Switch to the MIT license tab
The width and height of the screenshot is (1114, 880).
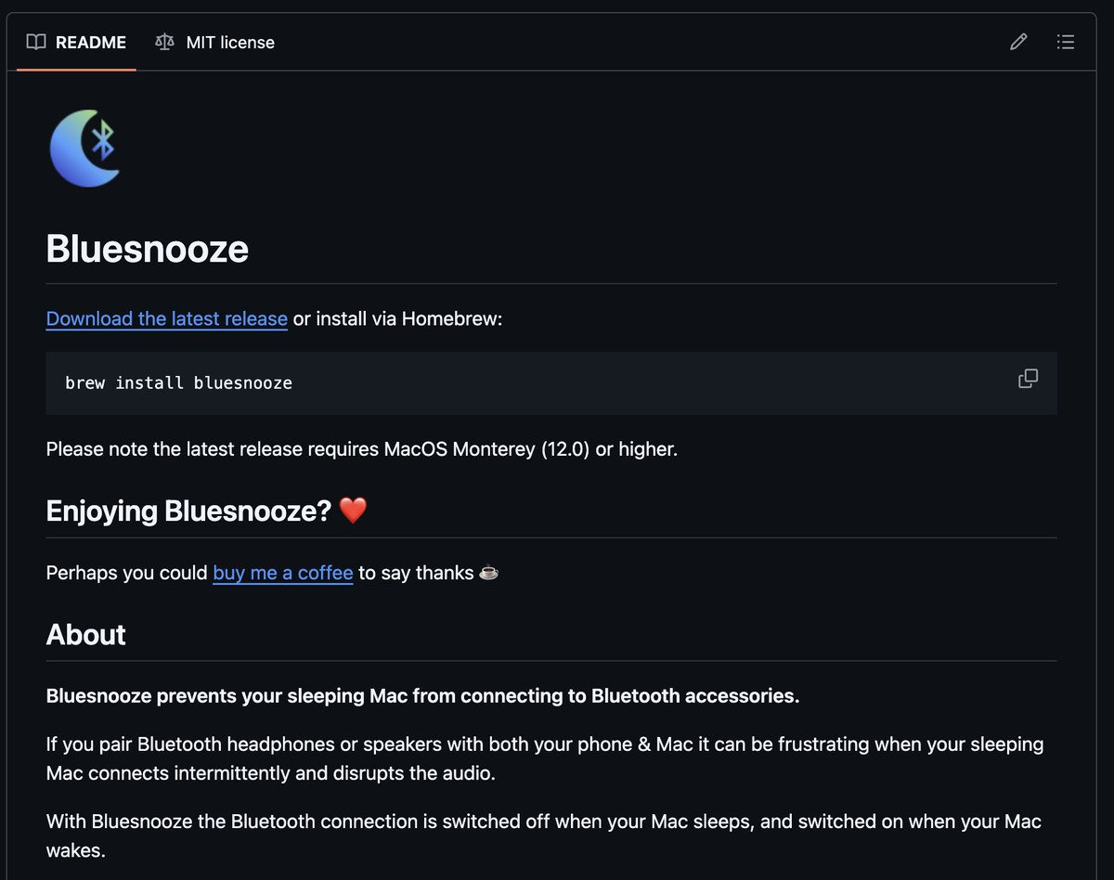[215, 42]
